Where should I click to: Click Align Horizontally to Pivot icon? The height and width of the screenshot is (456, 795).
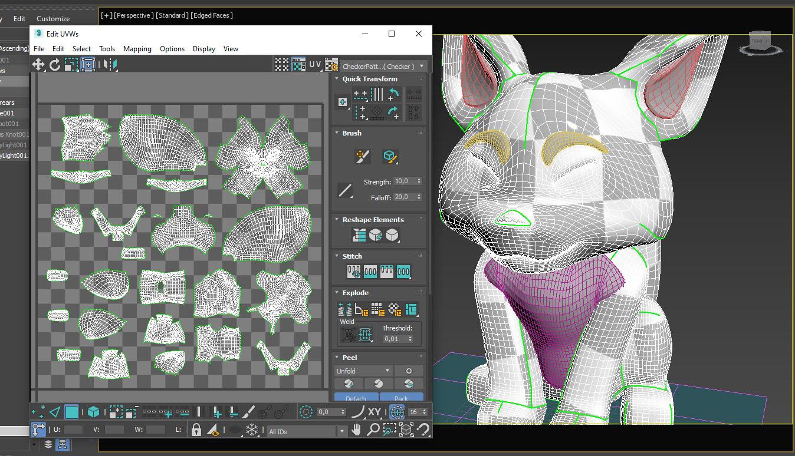tap(360, 94)
